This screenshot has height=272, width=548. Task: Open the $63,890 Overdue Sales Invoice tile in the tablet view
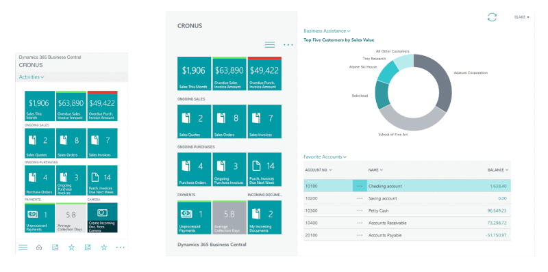coord(229,74)
